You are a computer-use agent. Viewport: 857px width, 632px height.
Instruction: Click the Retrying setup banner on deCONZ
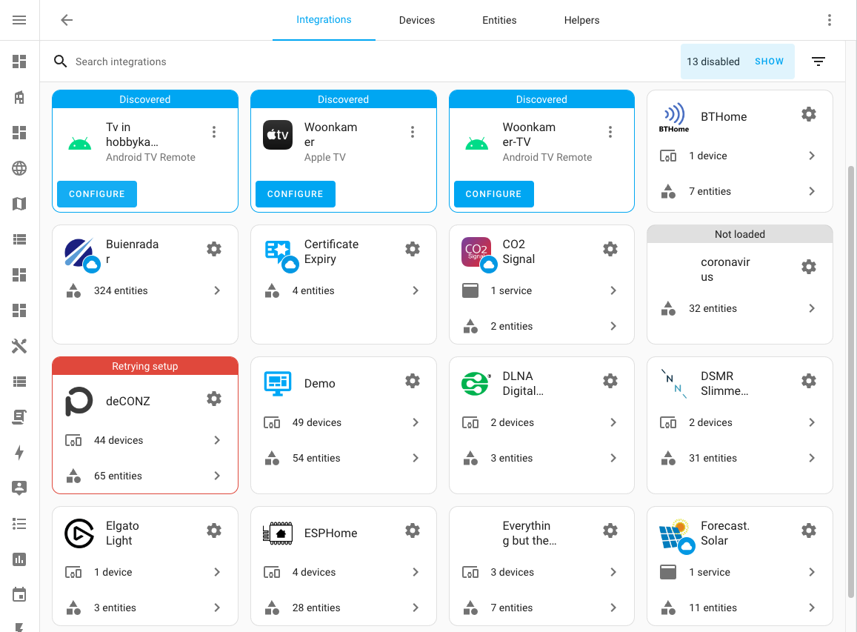(x=145, y=366)
